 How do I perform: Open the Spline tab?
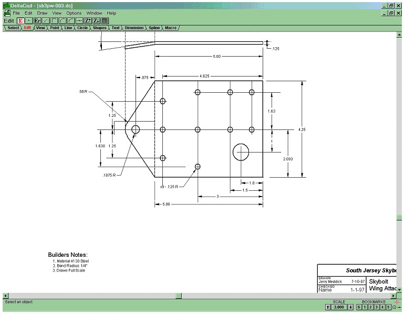pos(154,28)
